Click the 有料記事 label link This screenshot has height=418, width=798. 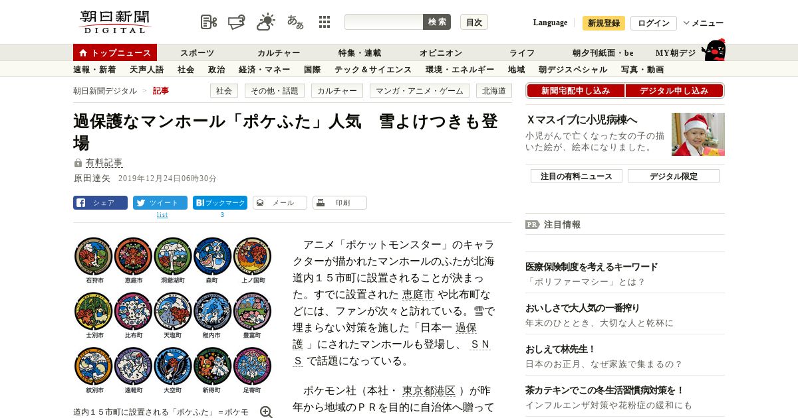point(104,163)
